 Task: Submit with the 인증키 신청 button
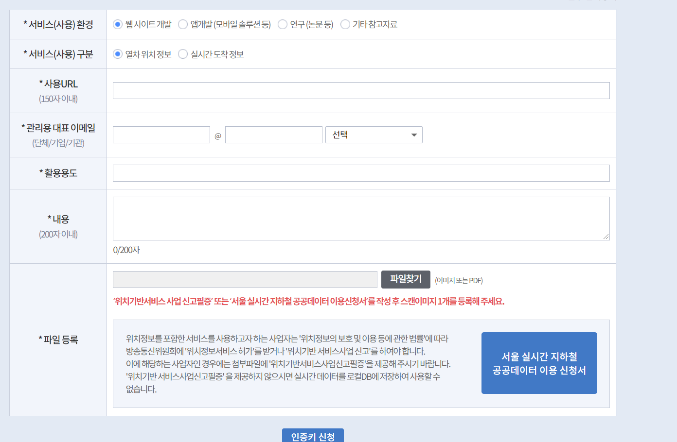[313, 436]
